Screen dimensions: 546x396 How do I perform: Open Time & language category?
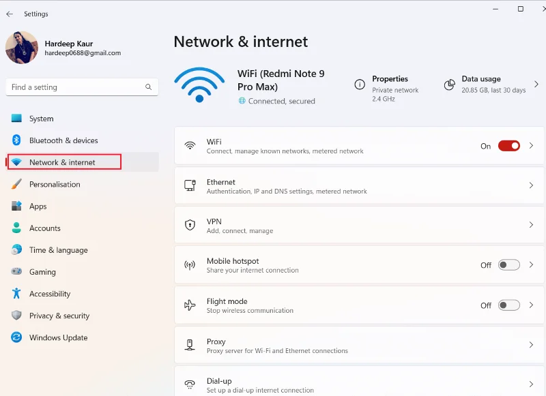click(82, 250)
